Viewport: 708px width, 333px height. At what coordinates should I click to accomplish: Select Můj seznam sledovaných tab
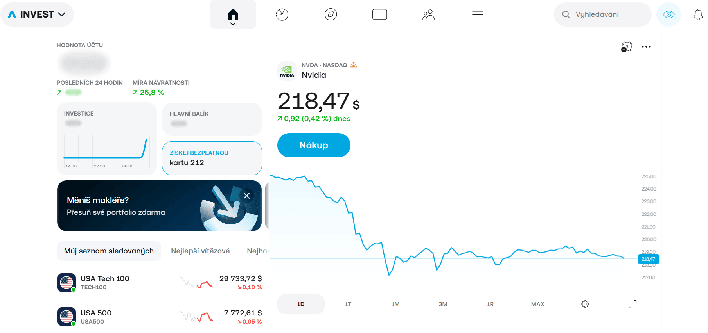pyautogui.click(x=109, y=251)
